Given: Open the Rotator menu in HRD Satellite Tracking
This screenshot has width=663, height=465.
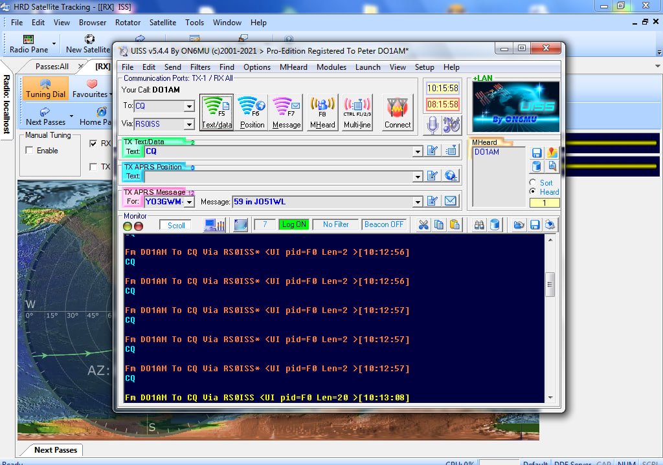Looking at the screenshot, I should (128, 23).
